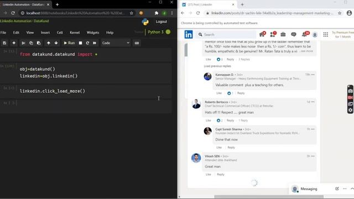Copy selected cells icon
This screenshot has height=199, width=354.
(x=31, y=43)
